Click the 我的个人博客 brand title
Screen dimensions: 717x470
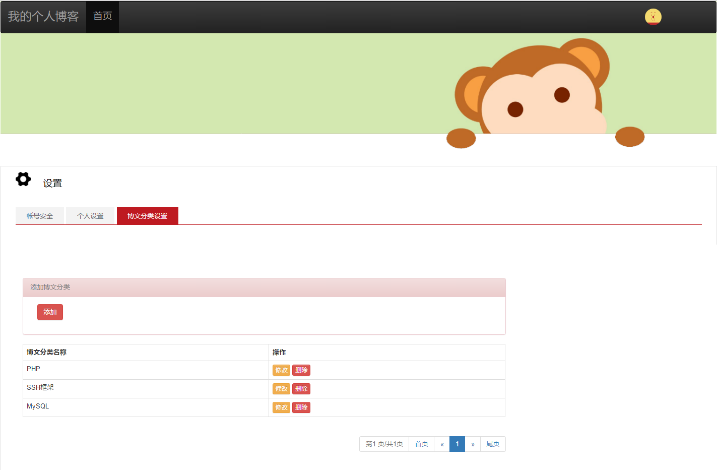43,17
